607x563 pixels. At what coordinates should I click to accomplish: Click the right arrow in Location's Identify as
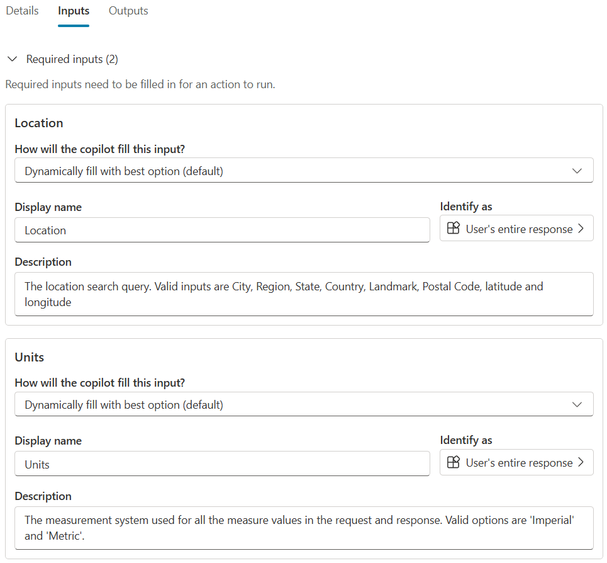point(581,229)
